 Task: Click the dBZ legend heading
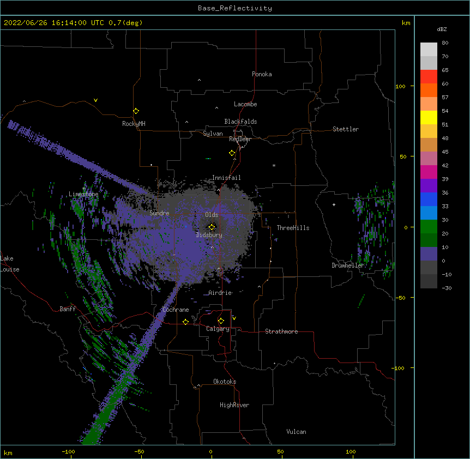[x=442, y=29]
